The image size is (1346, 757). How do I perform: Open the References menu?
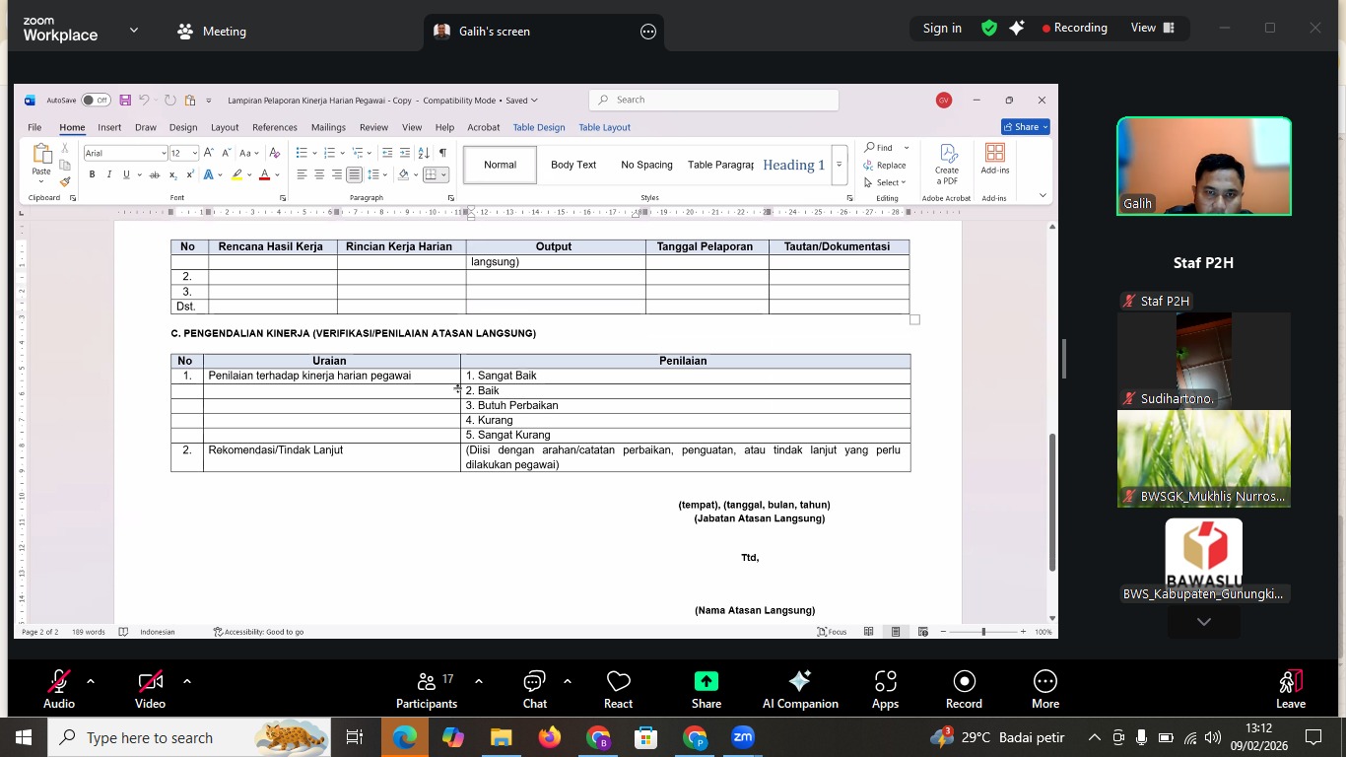pos(274,127)
